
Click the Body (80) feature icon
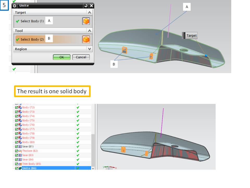point(20,142)
